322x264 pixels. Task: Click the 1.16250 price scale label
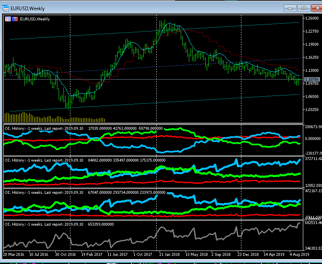312,57
